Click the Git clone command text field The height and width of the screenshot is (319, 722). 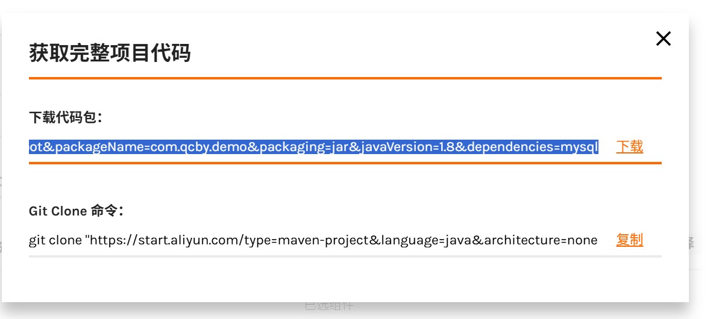click(x=313, y=240)
